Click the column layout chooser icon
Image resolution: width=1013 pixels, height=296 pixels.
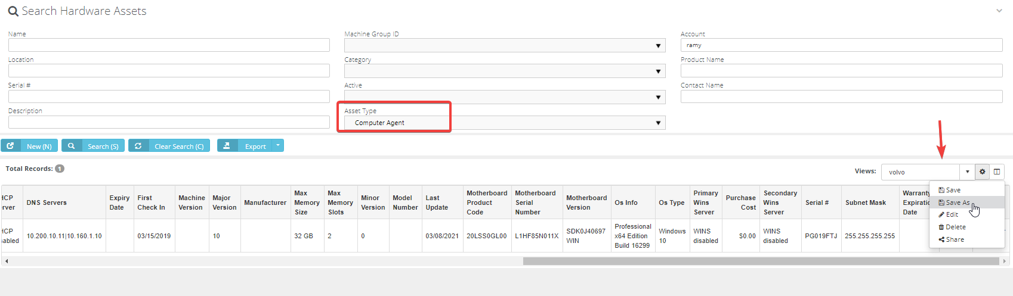pyautogui.click(x=997, y=172)
